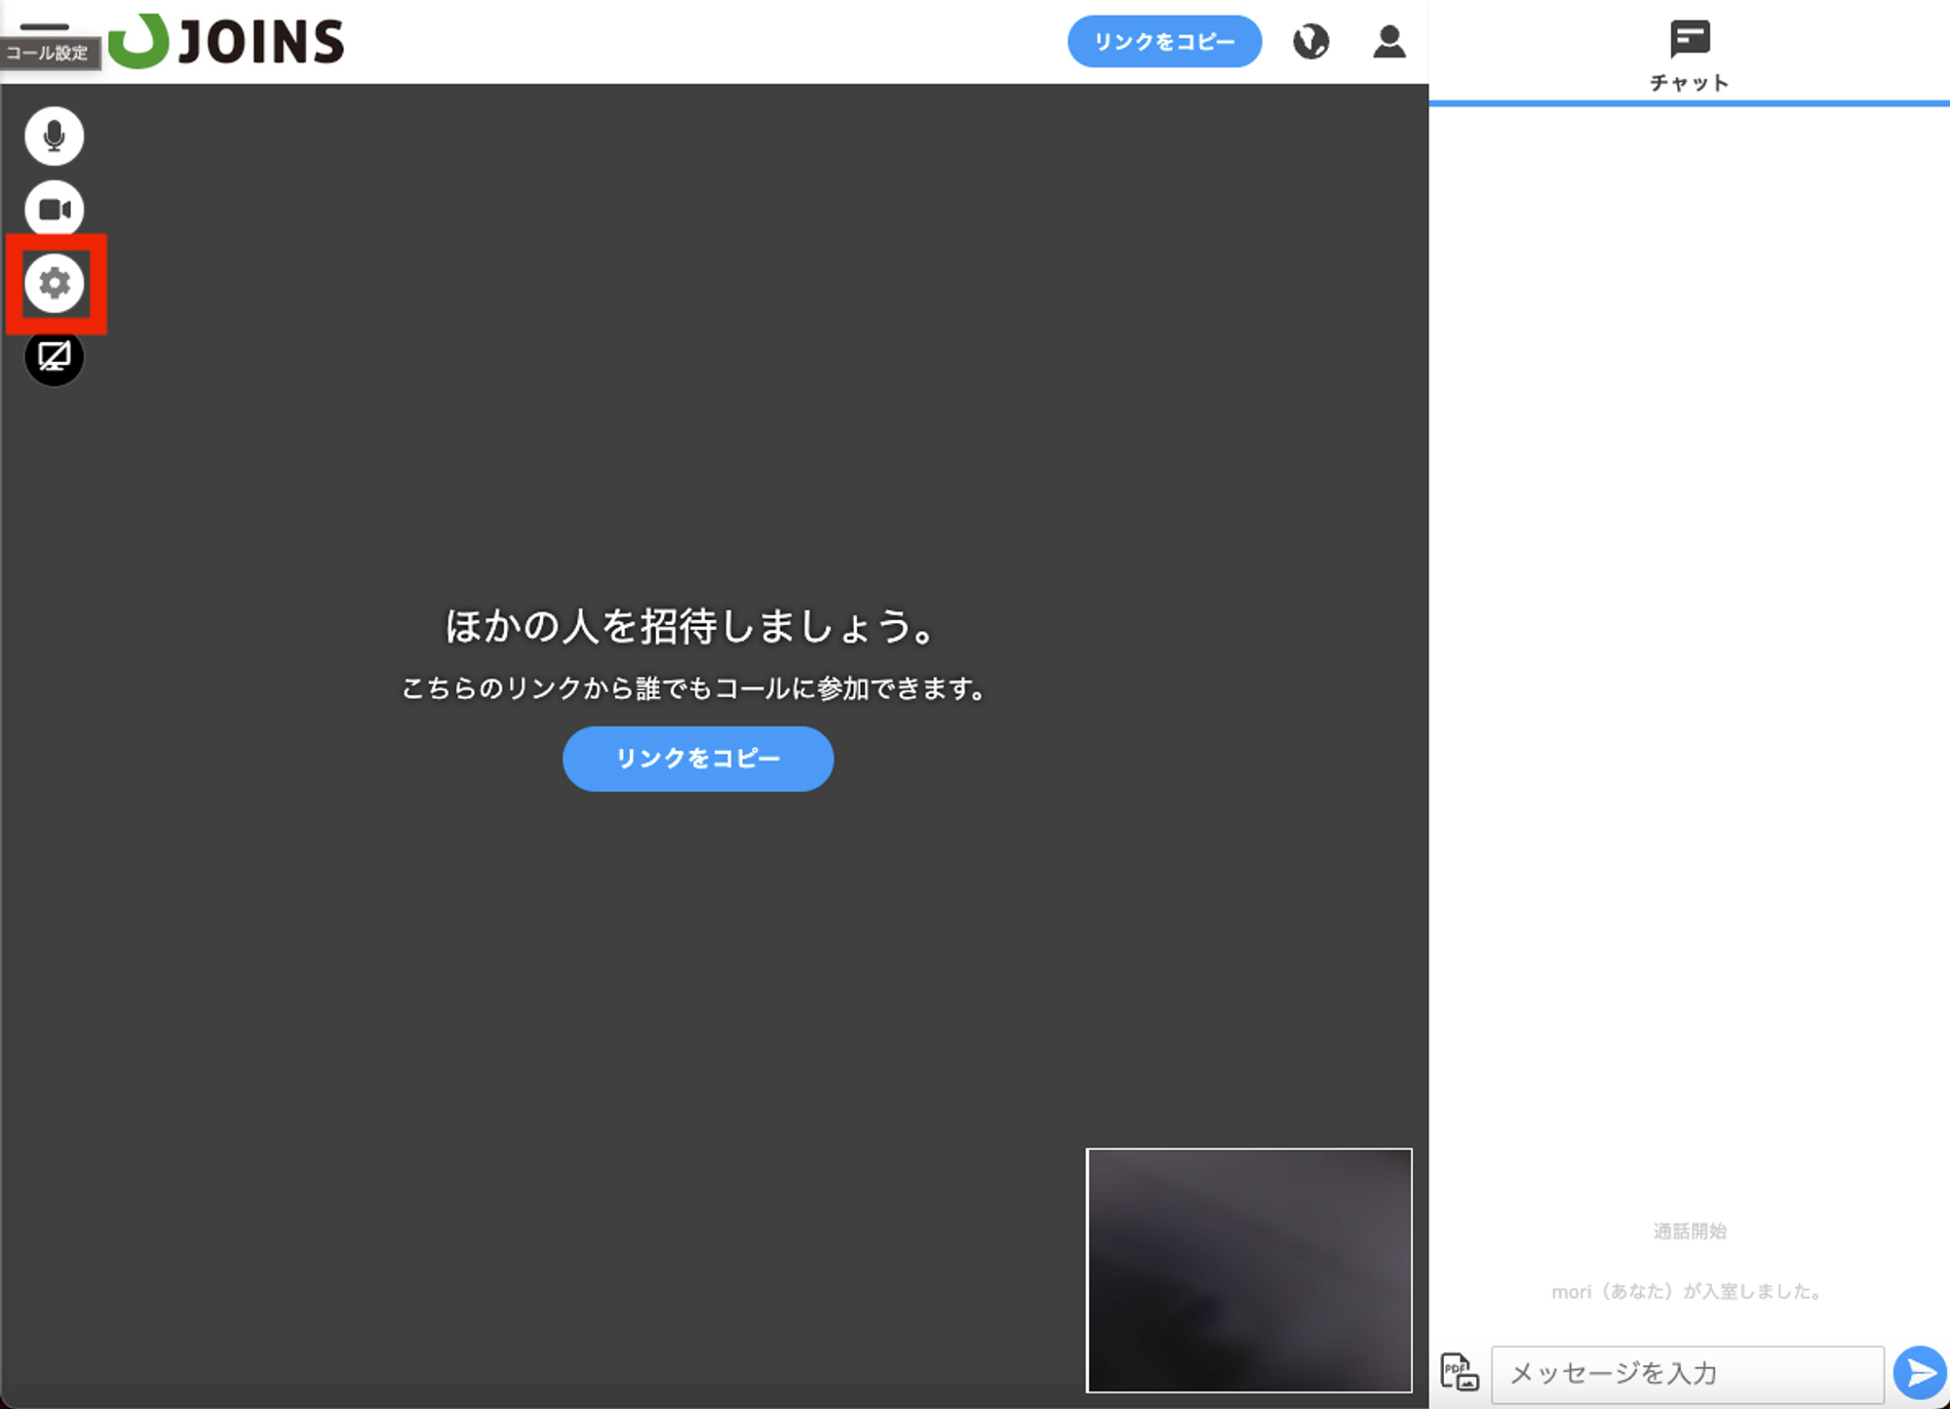Click the こちらのリンクから invite description text
Image resolution: width=1950 pixels, height=1409 pixels.
(x=693, y=688)
